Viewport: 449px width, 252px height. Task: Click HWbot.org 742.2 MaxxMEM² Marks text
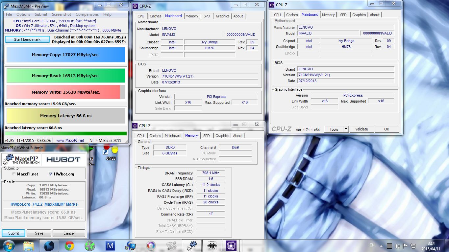(x=44, y=204)
